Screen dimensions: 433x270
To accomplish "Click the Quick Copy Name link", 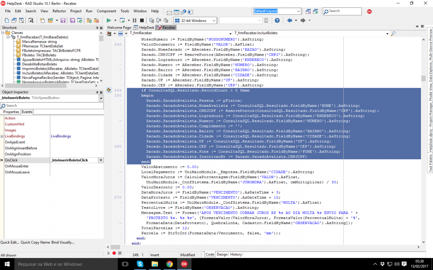I will 35,243.
